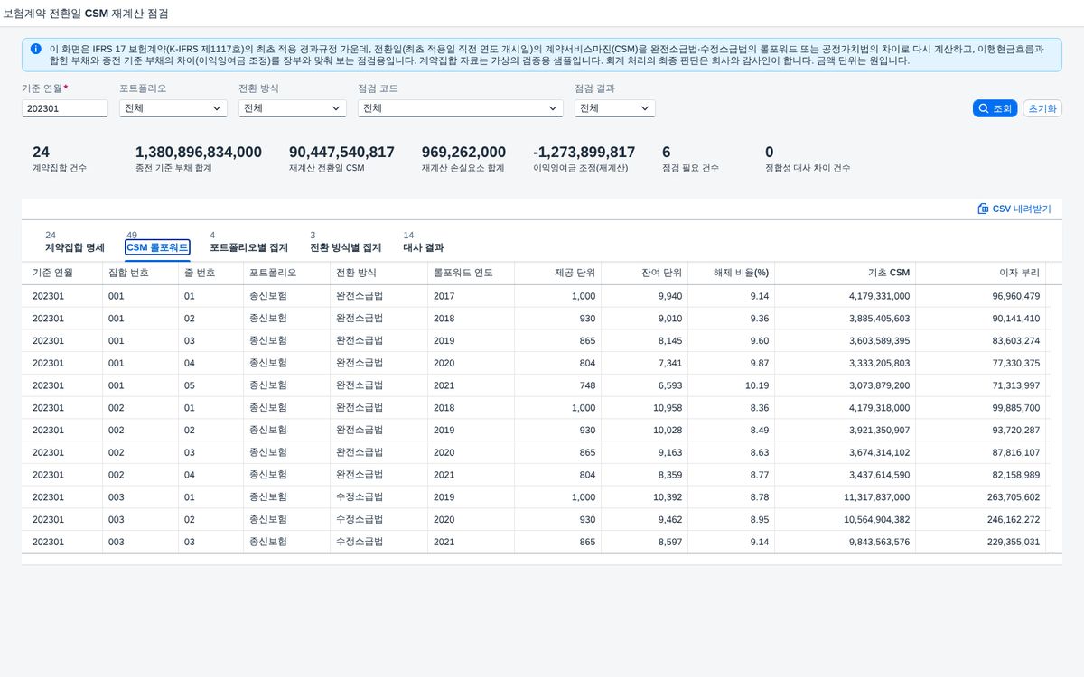The image size is (1084, 677).
Task: Reset filters with the 초기화 button
Action: [x=1042, y=108]
